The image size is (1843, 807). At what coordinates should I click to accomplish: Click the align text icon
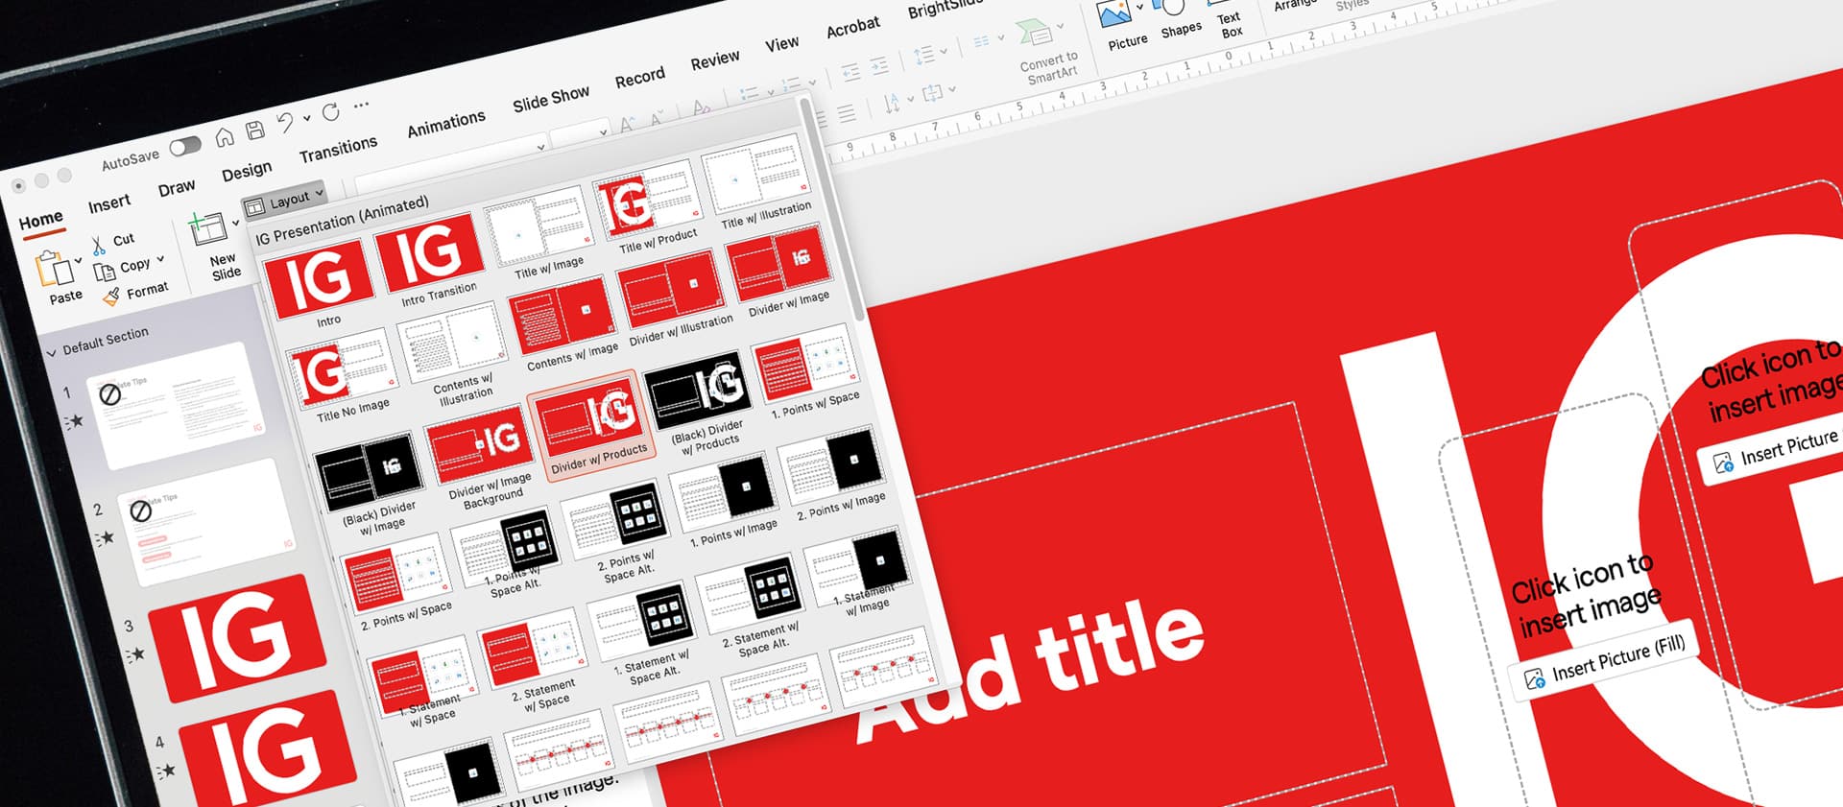click(x=932, y=93)
